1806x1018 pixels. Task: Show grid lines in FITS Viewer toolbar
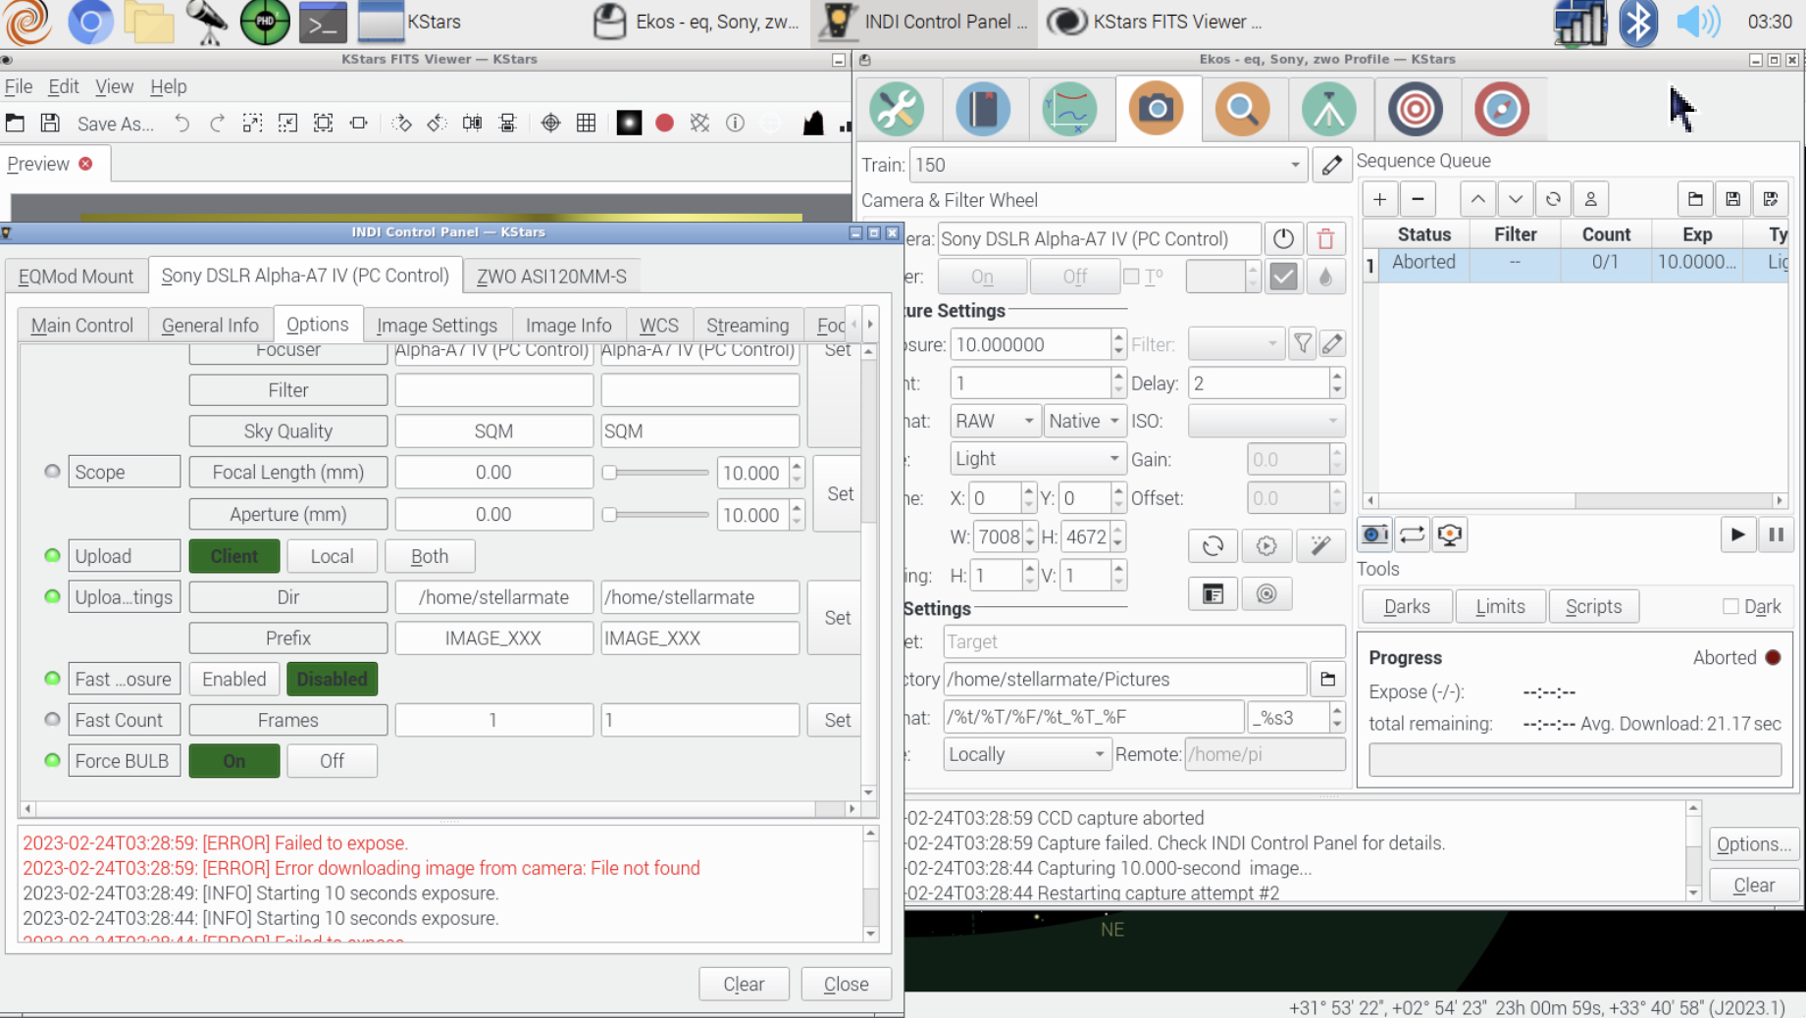click(x=586, y=123)
